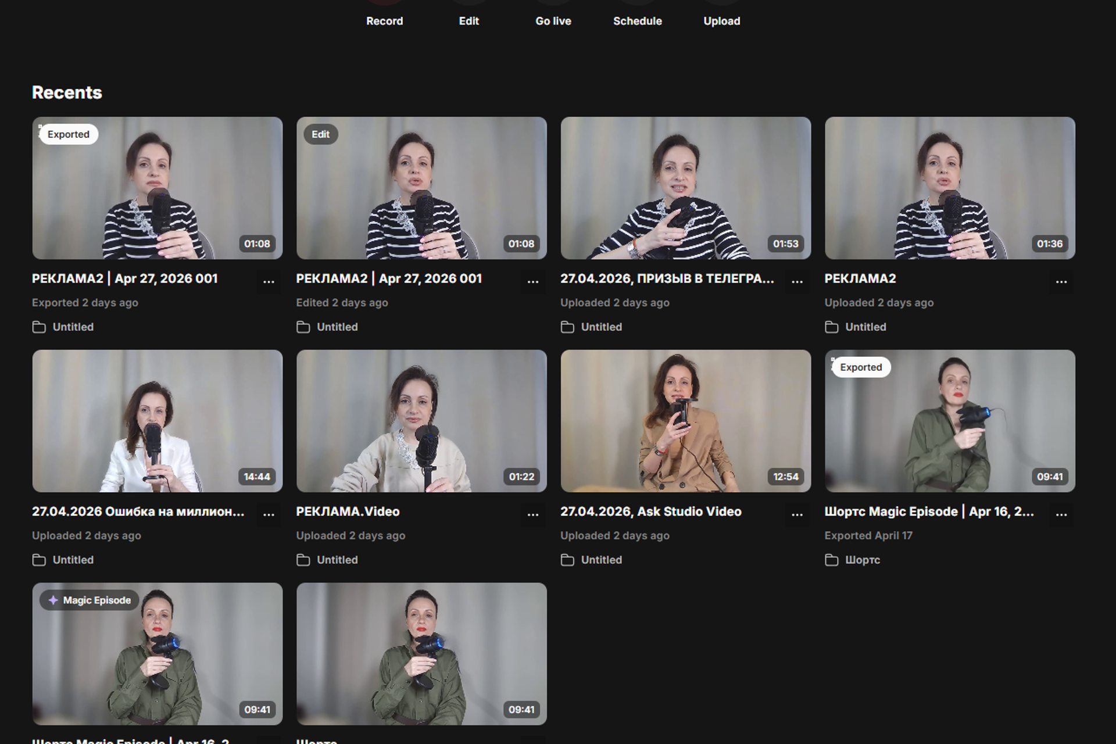Open the Шортс folder link
The image size is (1116, 744).
click(852, 560)
